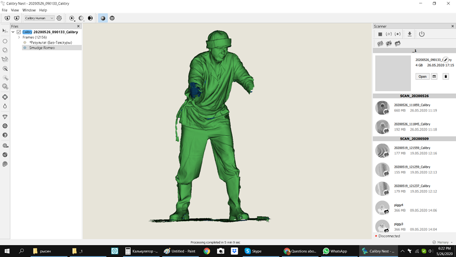456x257 pixels.
Task: Click the scanner download arrow icon
Action: [409, 34]
